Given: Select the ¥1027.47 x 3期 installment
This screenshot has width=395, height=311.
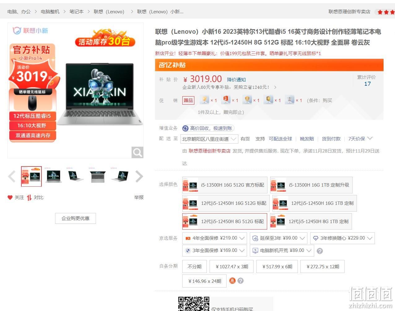Looking at the screenshot, I should pos(232,266).
